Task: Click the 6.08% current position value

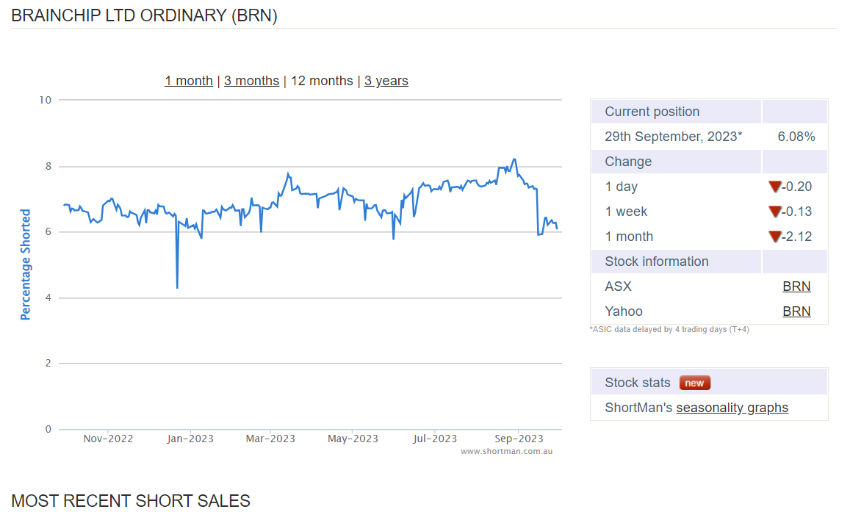Action: [796, 137]
